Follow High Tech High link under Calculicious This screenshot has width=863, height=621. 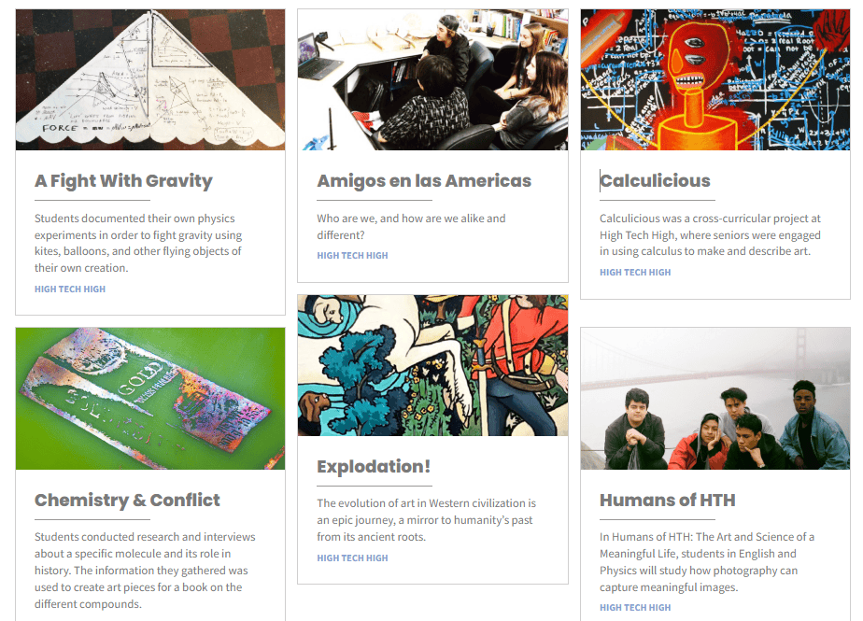point(635,272)
